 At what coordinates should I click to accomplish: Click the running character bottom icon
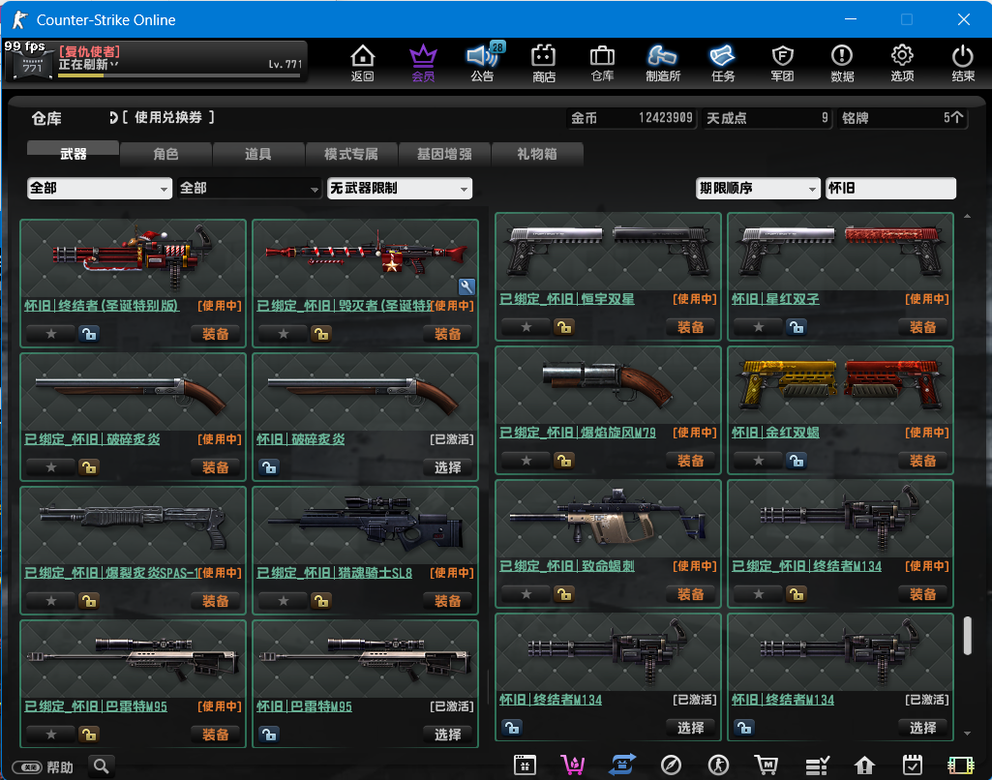[718, 765]
